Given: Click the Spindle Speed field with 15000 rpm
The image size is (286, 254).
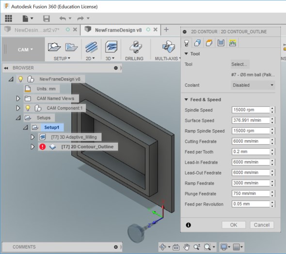Looking at the screenshot, I should 251,110.
